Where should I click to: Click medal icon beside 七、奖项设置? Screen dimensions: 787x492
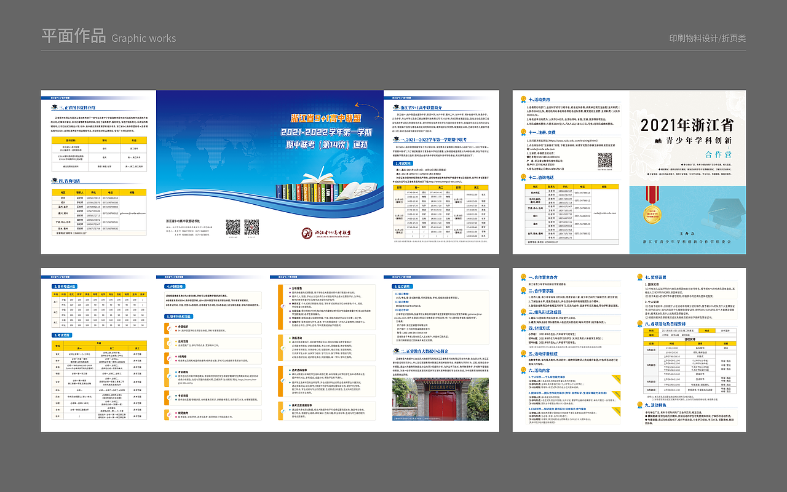coord(640,277)
